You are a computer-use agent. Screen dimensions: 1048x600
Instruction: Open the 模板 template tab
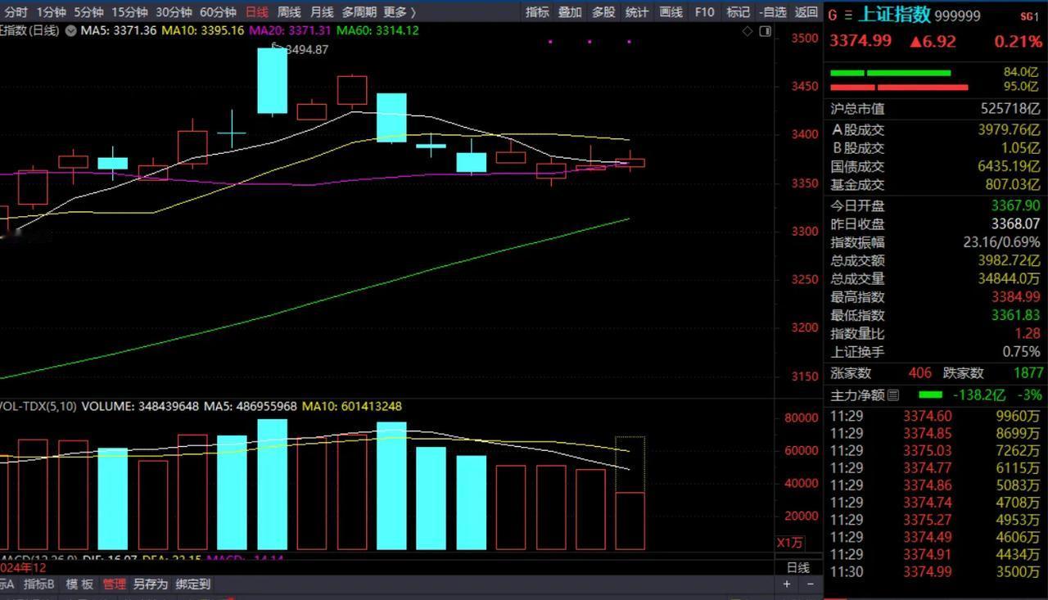[79, 584]
